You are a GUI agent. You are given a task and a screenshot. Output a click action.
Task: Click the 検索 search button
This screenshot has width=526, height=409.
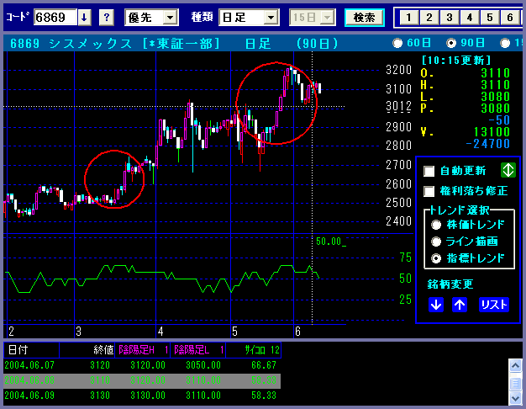(364, 18)
